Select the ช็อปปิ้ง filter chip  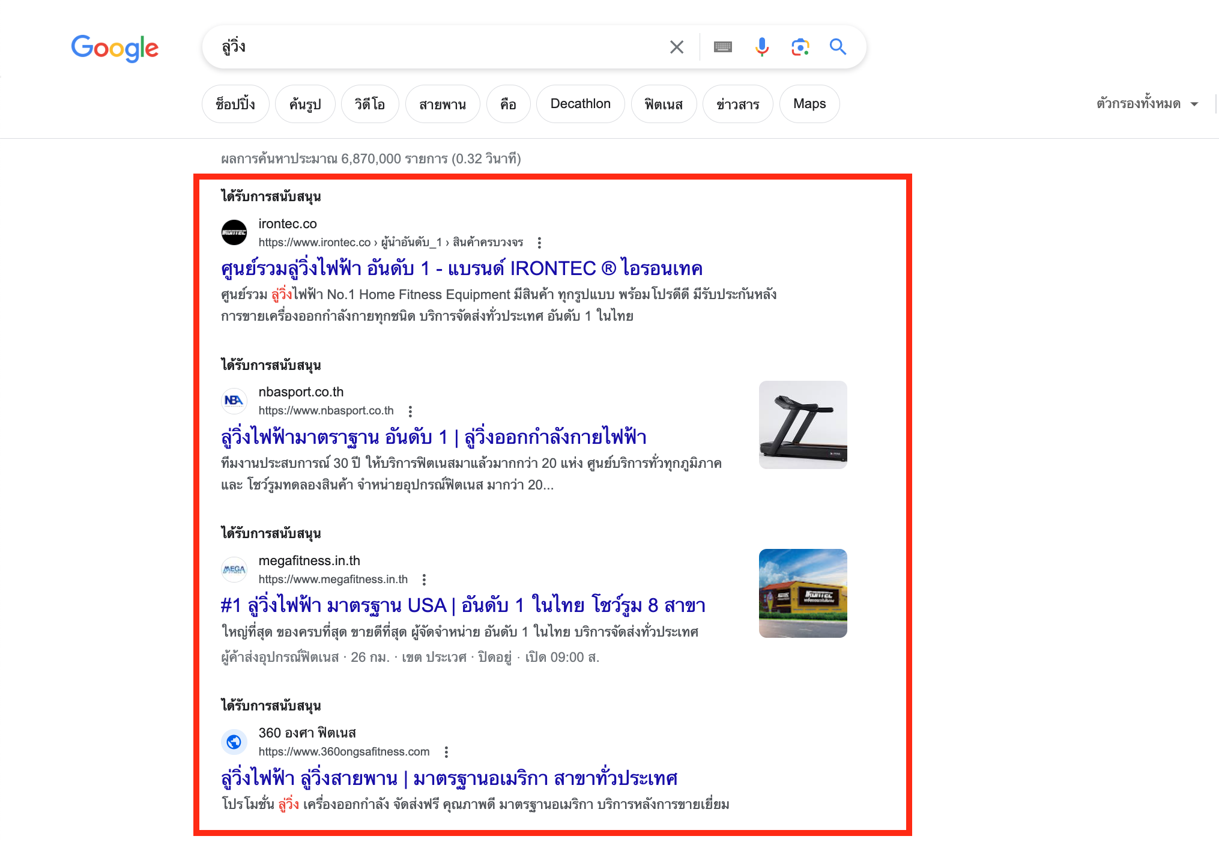(235, 104)
